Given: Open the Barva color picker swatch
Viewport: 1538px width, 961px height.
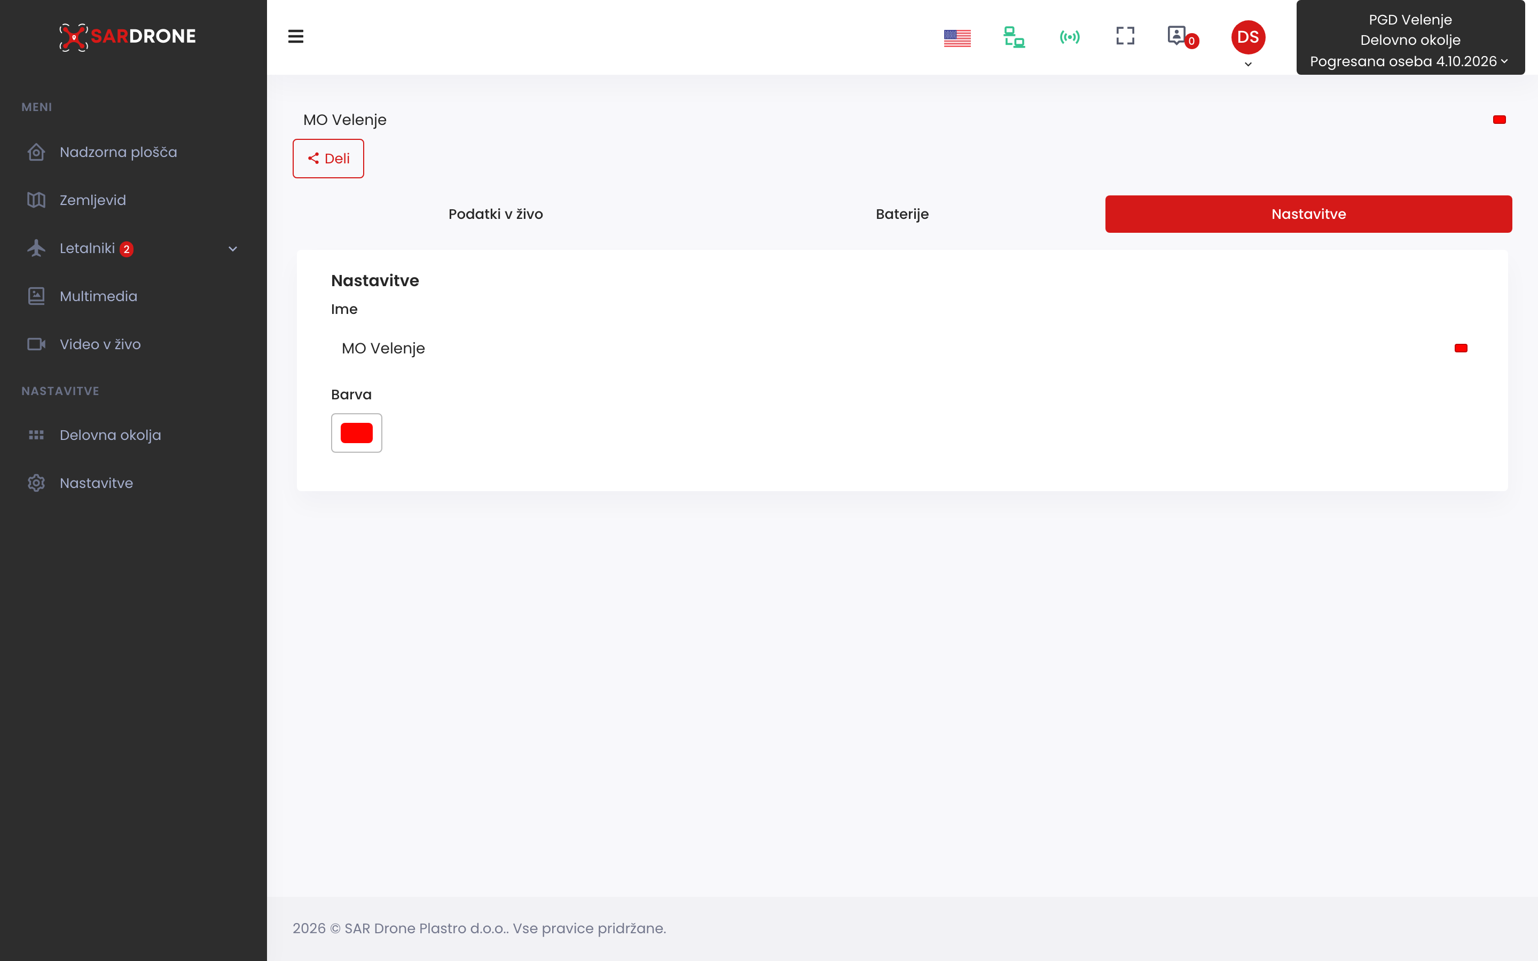Looking at the screenshot, I should (357, 433).
